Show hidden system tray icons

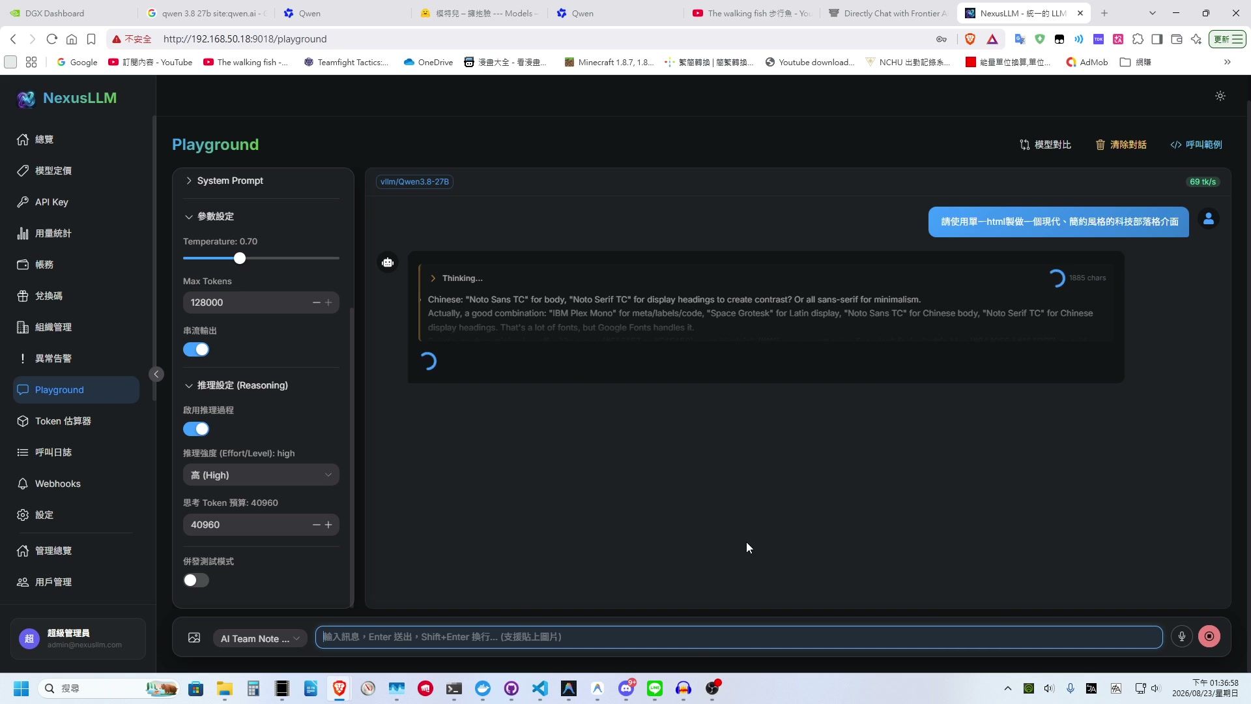1008,688
